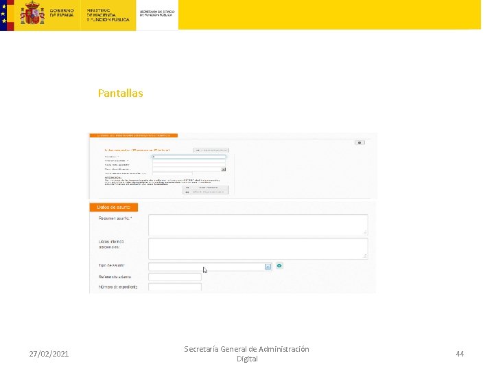Click the first name field in Interesado form
The width and height of the screenshot is (494, 371).
click(189, 157)
